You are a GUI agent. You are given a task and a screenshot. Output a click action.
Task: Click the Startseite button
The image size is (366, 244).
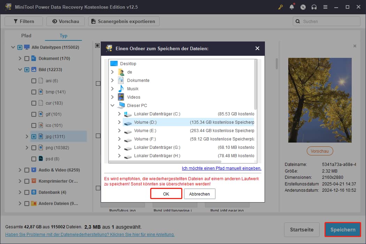(302, 229)
